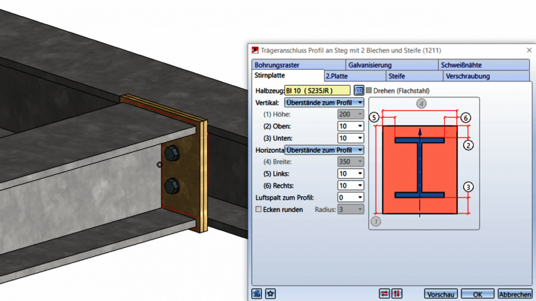Click the settings icon at bottom left
Image resolution: width=536 pixels, height=301 pixels.
(257, 294)
